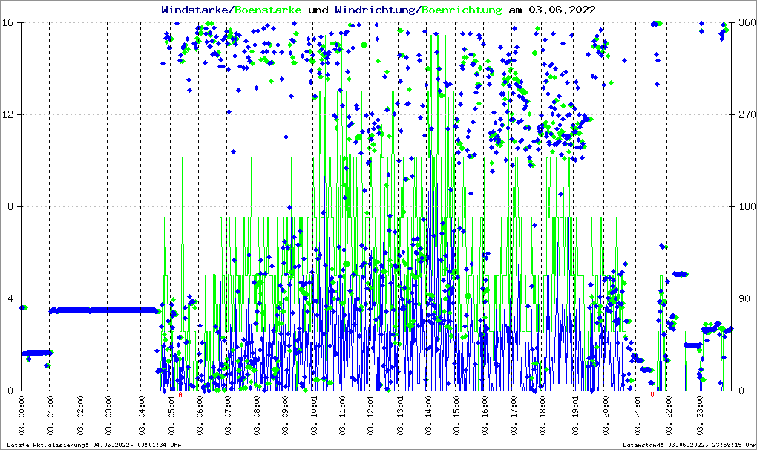Click the '03. 17:00' time axis label
This screenshot has height=450, width=757.
[x=513, y=415]
